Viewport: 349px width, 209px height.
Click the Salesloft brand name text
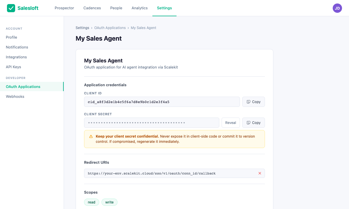(x=28, y=8)
